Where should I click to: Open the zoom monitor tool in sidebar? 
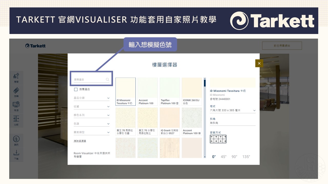point(16,106)
